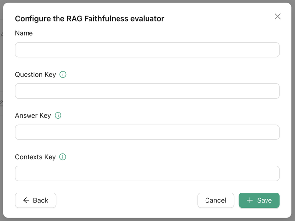The height and width of the screenshot is (221, 295).
Task: Close the evaluator configuration dialog with X
Action: (x=278, y=17)
